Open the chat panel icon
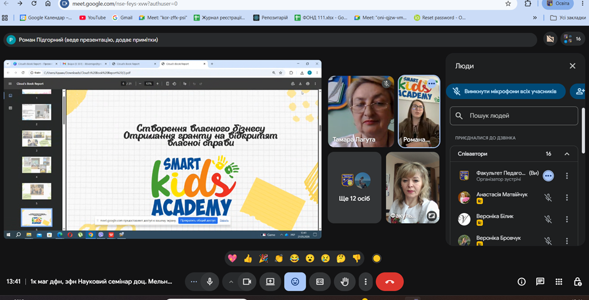The height and width of the screenshot is (300, 589). [540, 282]
